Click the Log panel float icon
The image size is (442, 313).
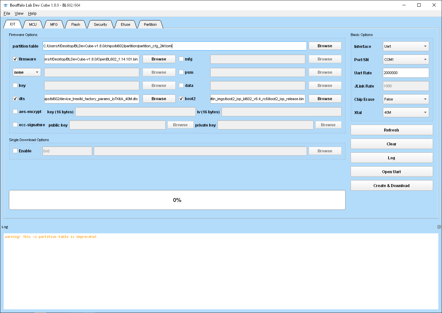pos(439,227)
